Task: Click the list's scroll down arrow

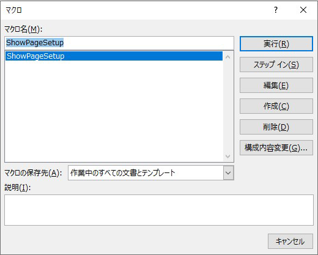Action: tap(228, 157)
